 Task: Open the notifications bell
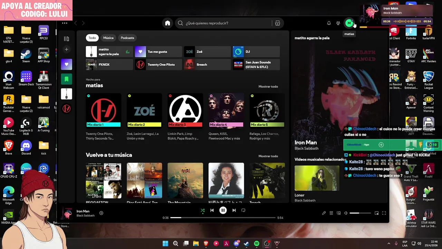point(329,23)
